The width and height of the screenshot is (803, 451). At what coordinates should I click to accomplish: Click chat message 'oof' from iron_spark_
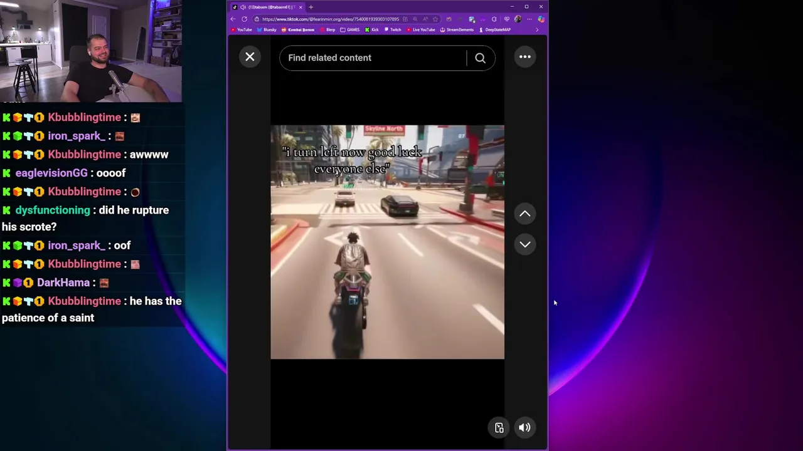coord(122,246)
